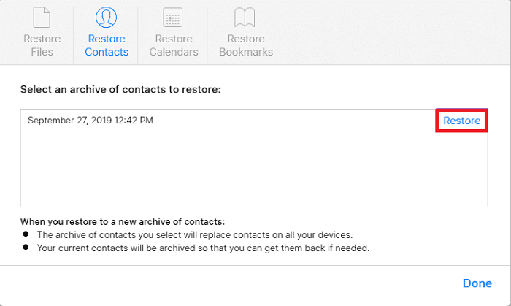511x306 pixels.
Task: Go to the Restore Bookmarks tab label
Action: coord(246,45)
